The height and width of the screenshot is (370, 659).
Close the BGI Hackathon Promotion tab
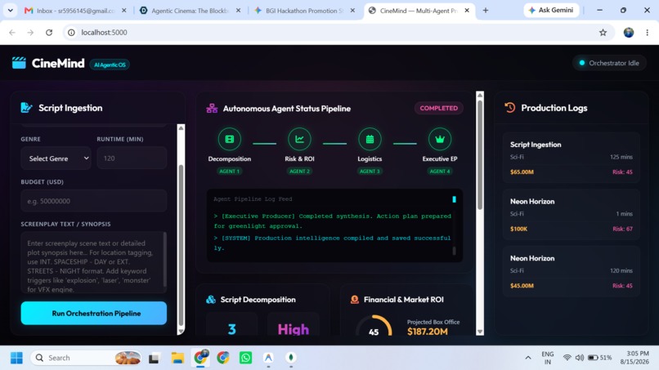[x=352, y=11]
